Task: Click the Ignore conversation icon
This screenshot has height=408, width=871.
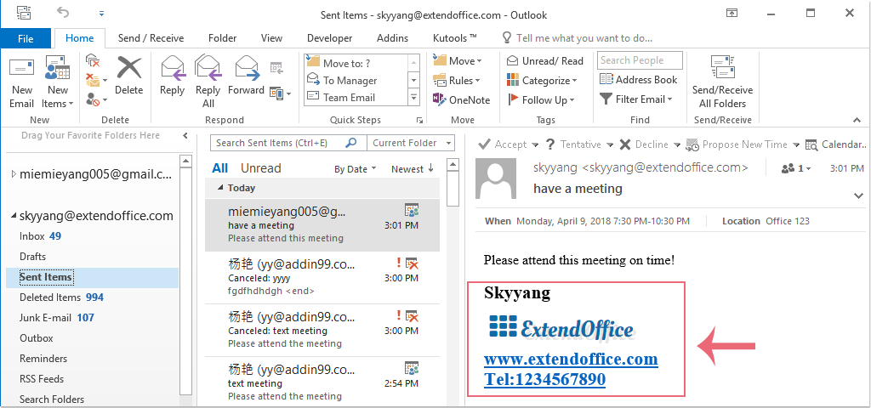Action: point(93,60)
